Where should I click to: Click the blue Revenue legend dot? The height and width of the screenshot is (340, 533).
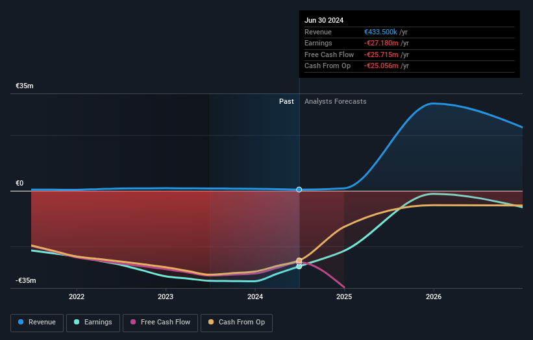[x=21, y=322]
